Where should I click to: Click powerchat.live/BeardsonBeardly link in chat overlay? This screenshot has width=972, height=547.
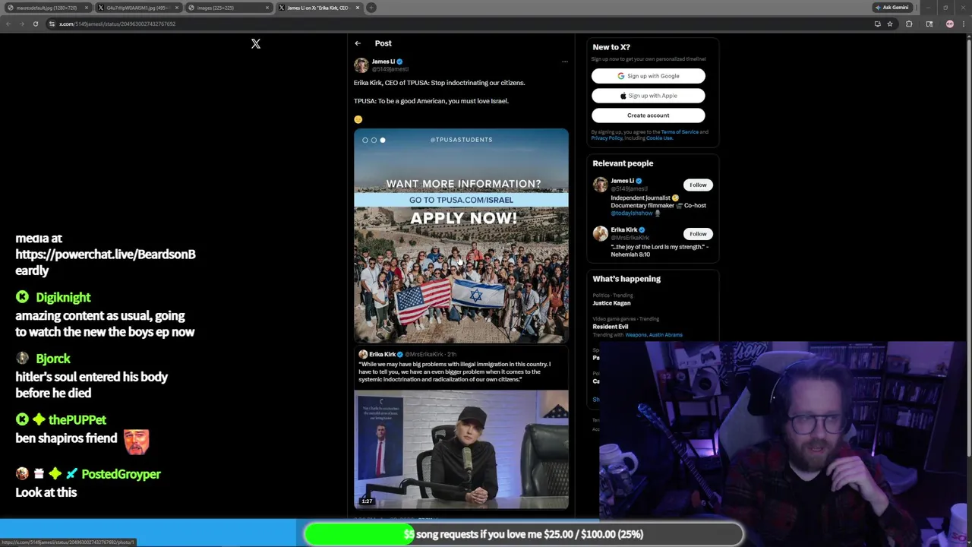[x=106, y=262]
